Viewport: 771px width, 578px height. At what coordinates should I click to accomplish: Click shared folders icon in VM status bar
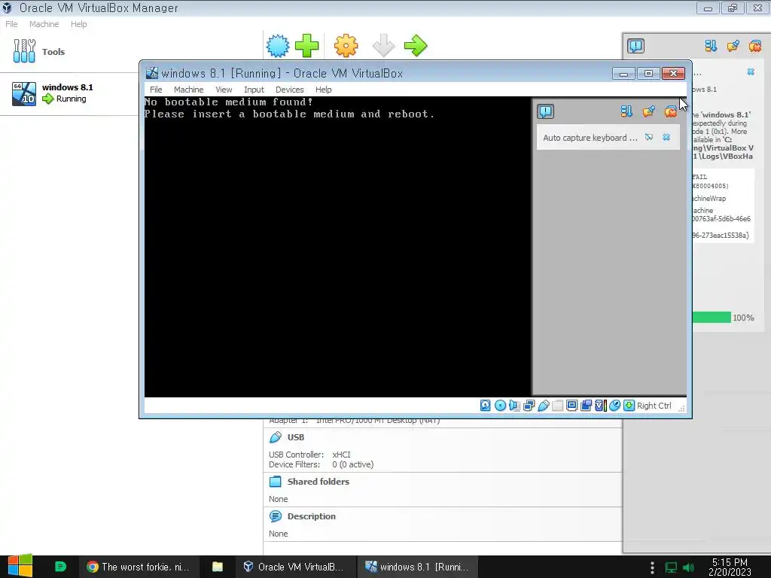click(x=558, y=406)
